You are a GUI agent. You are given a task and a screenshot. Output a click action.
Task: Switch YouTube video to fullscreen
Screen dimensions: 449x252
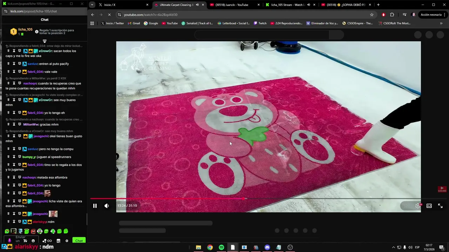tap(440, 206)
